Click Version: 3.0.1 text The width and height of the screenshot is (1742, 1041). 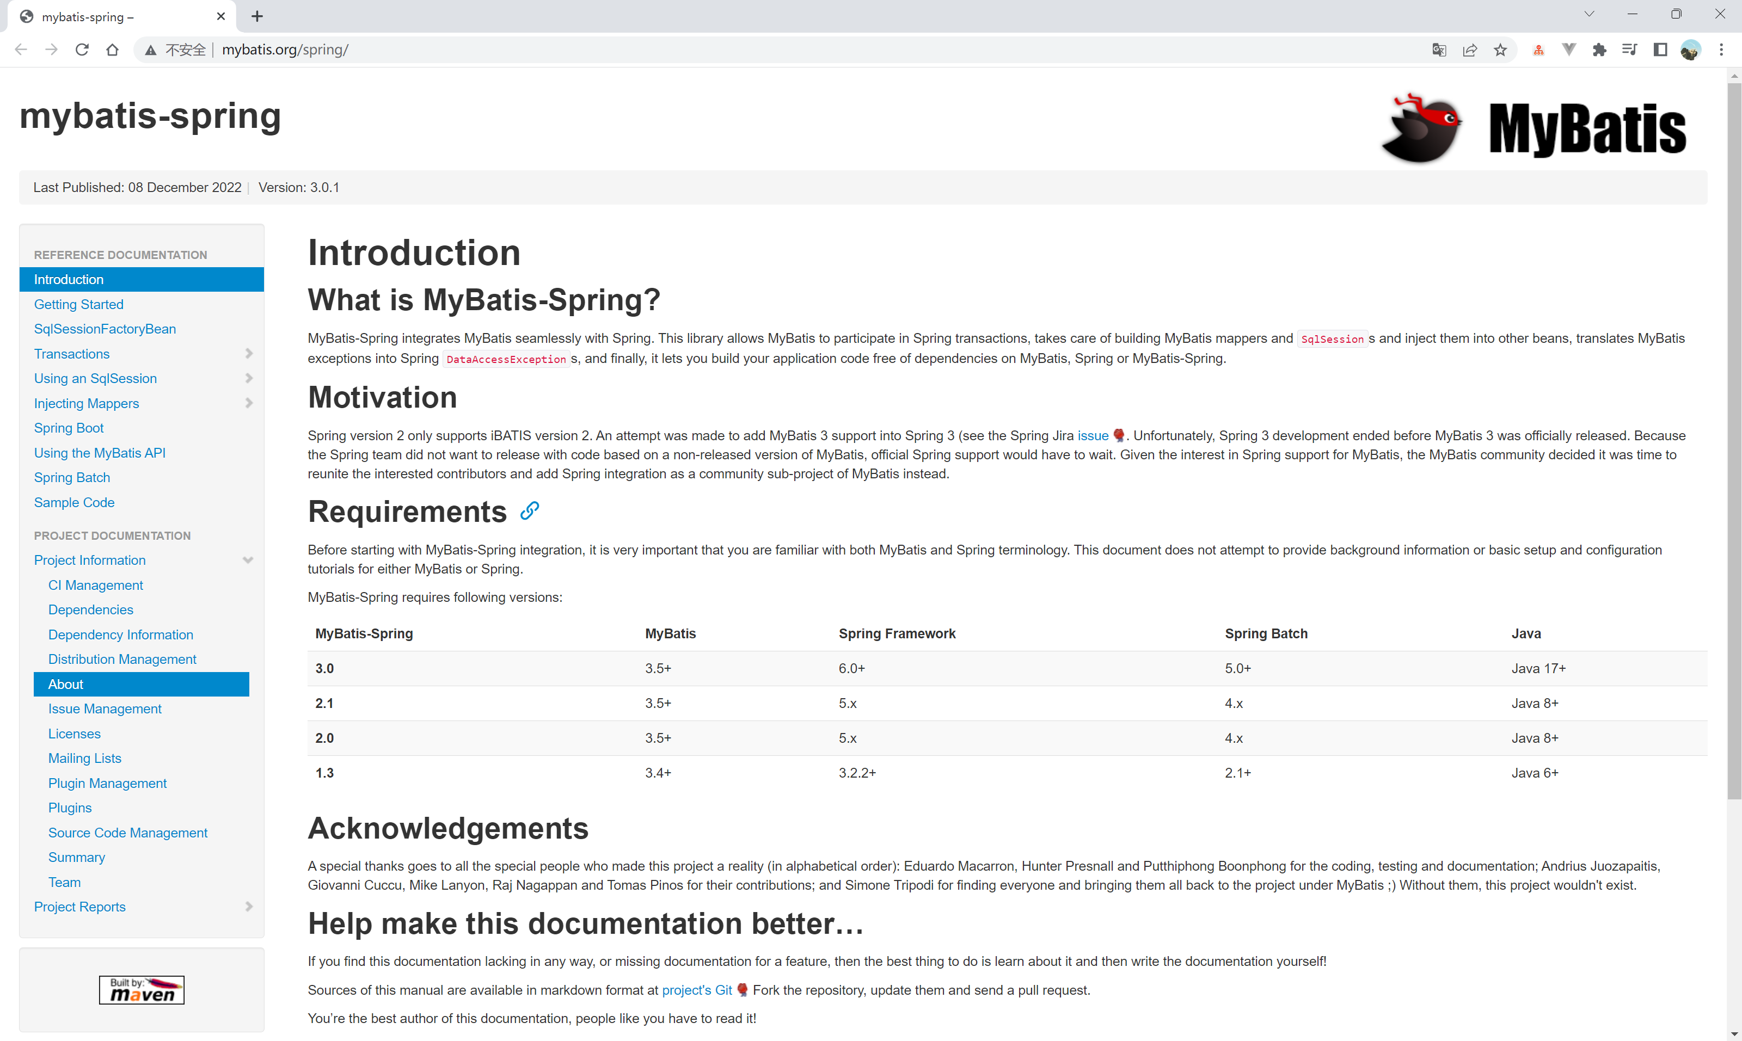click(299, 187)
